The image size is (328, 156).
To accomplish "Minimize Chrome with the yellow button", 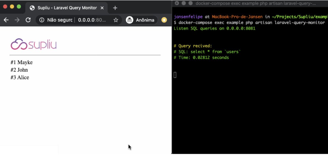I will point(12,7).
